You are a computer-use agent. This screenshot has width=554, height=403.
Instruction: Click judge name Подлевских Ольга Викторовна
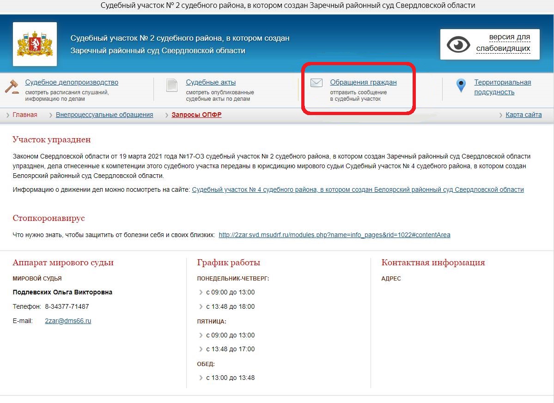click(x=62, y=292)
